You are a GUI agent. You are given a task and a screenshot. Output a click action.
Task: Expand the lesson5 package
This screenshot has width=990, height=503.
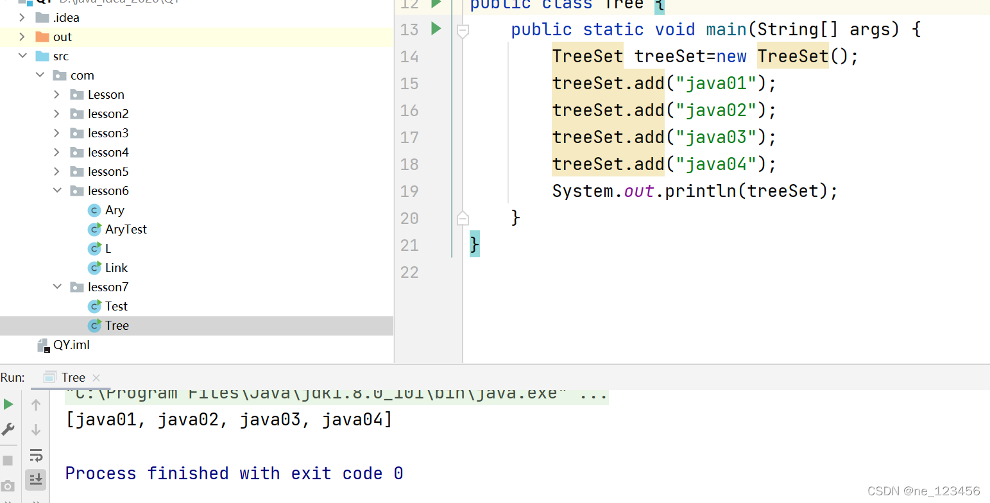(57, 171)
